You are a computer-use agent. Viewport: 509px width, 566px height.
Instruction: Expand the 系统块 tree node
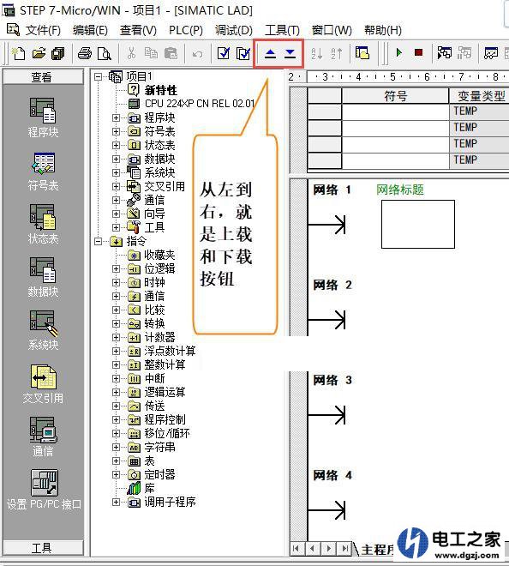[116, 172]
